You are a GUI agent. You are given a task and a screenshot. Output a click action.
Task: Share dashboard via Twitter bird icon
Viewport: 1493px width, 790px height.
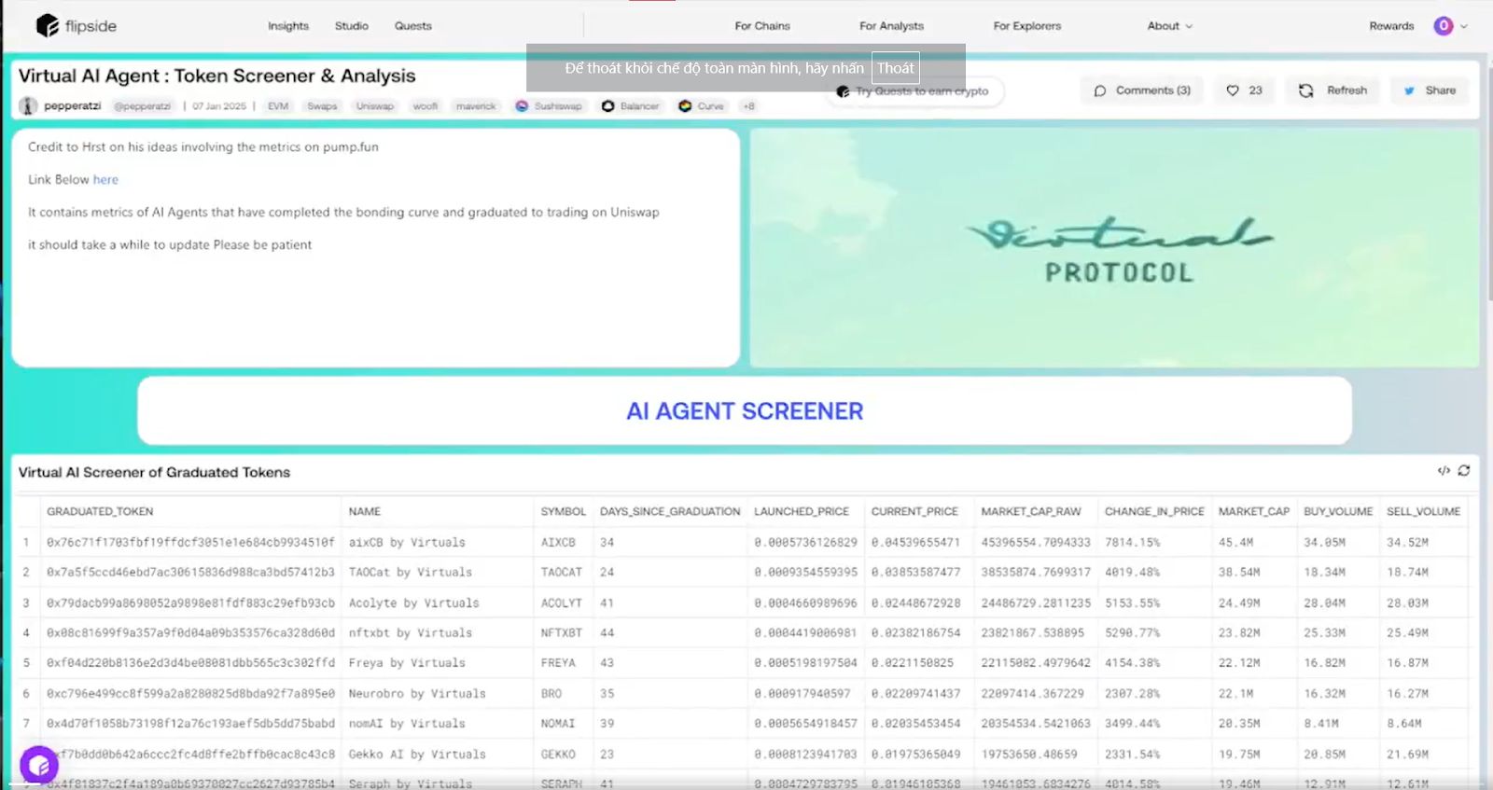(1409, 90)
